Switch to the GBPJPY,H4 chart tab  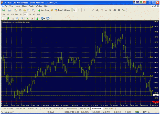pyautogui.click(x=21, y=108)
